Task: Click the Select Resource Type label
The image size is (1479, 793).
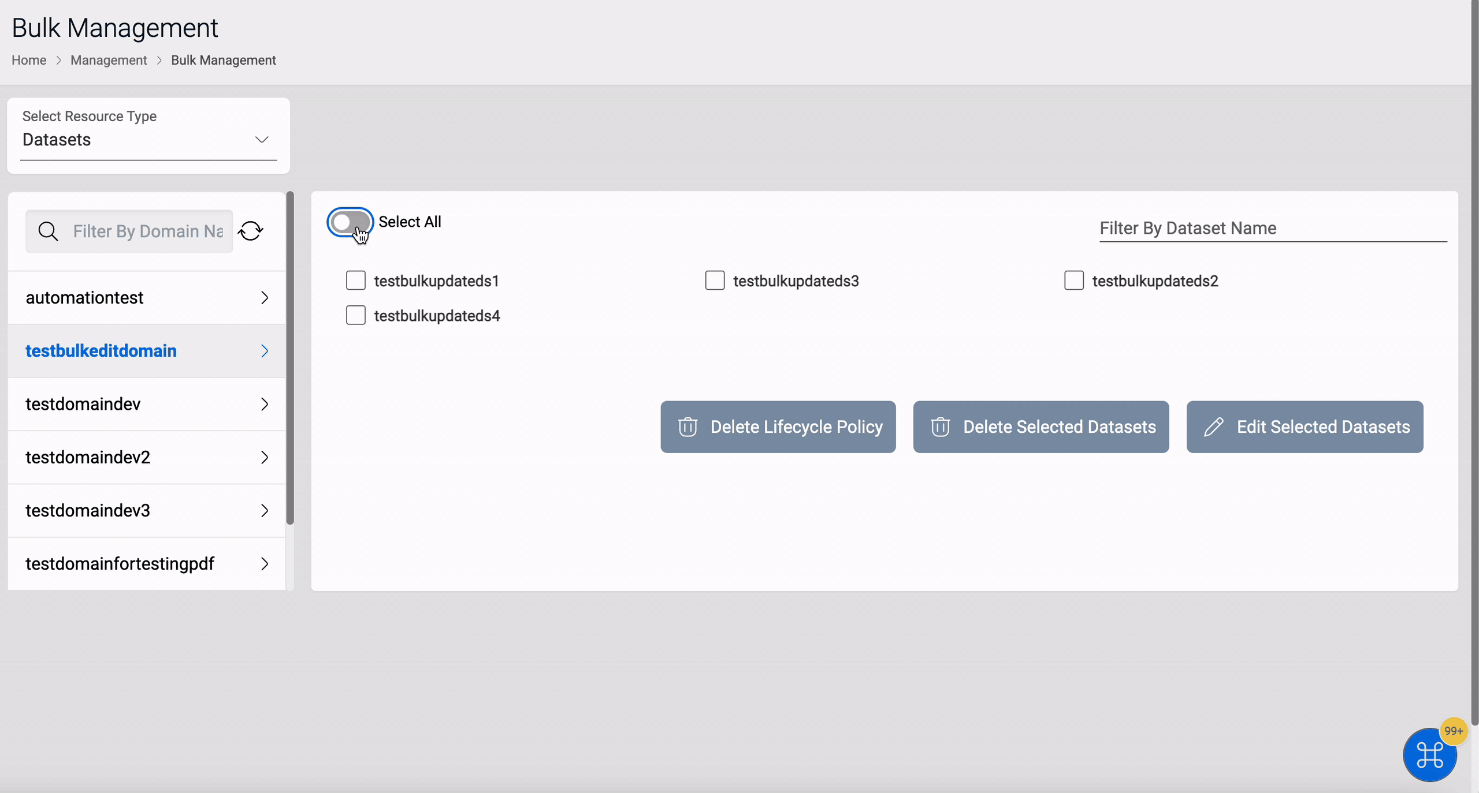Action: 90,116
